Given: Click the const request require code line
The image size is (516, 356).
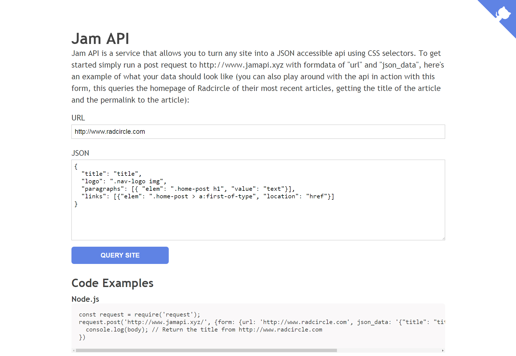Looking at the screenshot, I should tap(139, 315).
